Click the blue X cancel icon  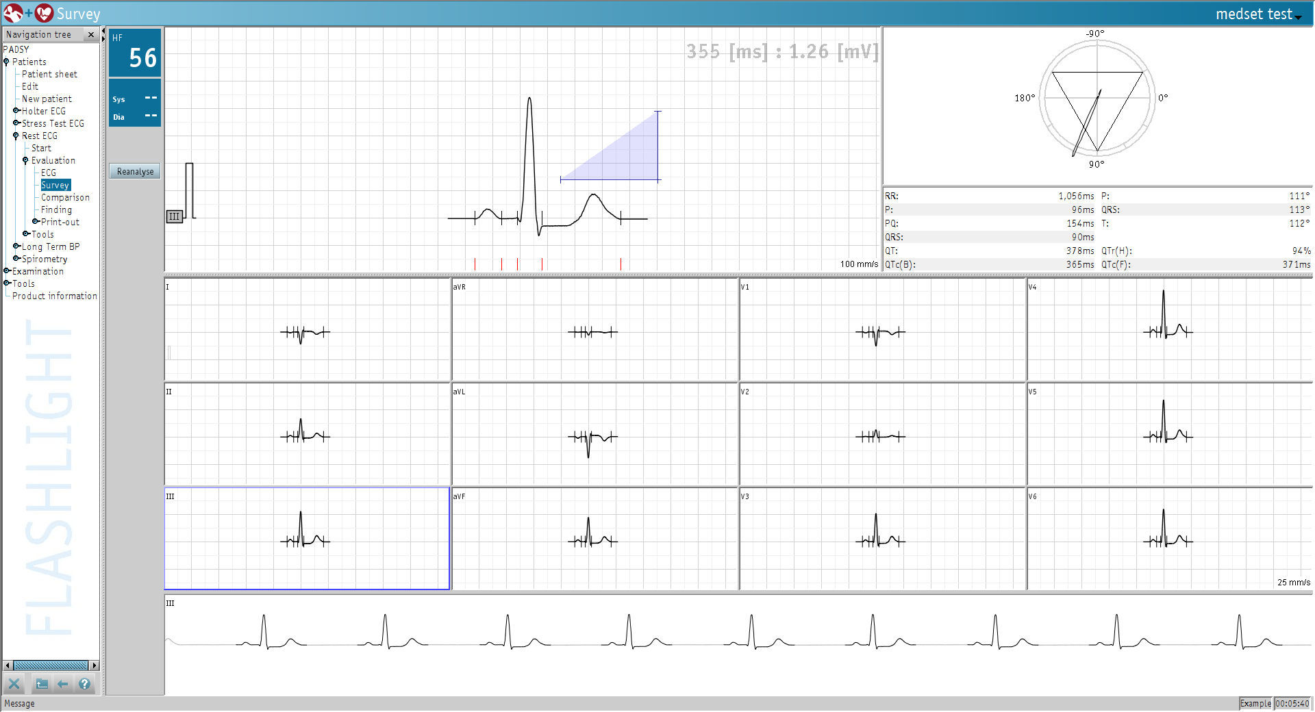click(14, 684)
